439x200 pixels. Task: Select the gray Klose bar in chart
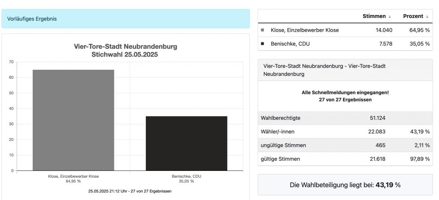coord(73,120)
